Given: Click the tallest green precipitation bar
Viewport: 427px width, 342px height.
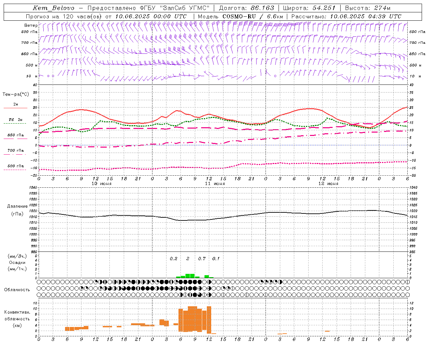Looking at the screenshot, I should (190, 276).
